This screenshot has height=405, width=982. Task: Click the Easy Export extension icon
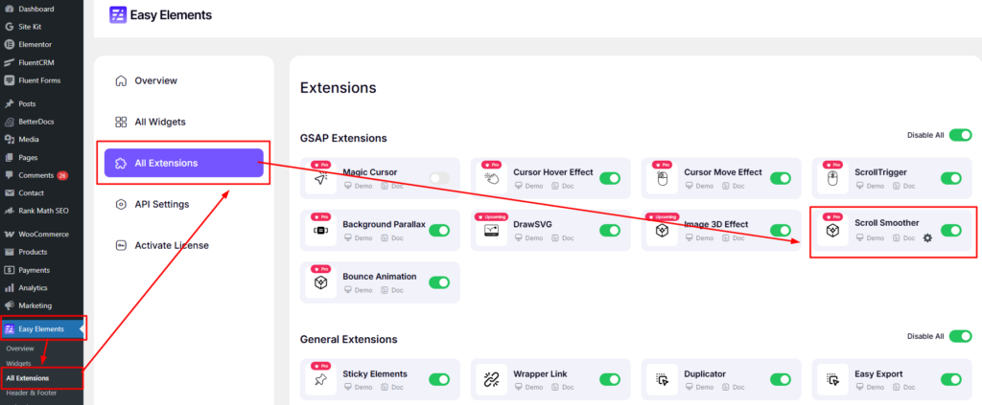[832, 380]
